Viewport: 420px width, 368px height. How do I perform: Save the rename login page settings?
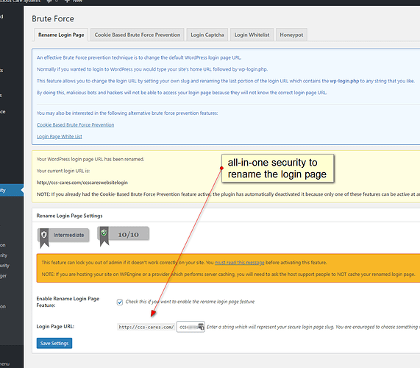tap(54, 343)
